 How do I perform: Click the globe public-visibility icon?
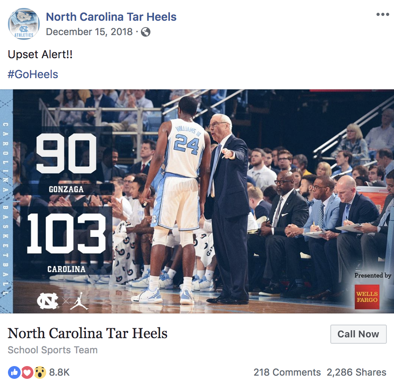click(x=146, y=32)
